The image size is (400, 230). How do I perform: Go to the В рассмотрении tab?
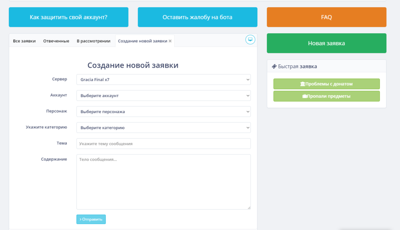click(x=93, y=41)
